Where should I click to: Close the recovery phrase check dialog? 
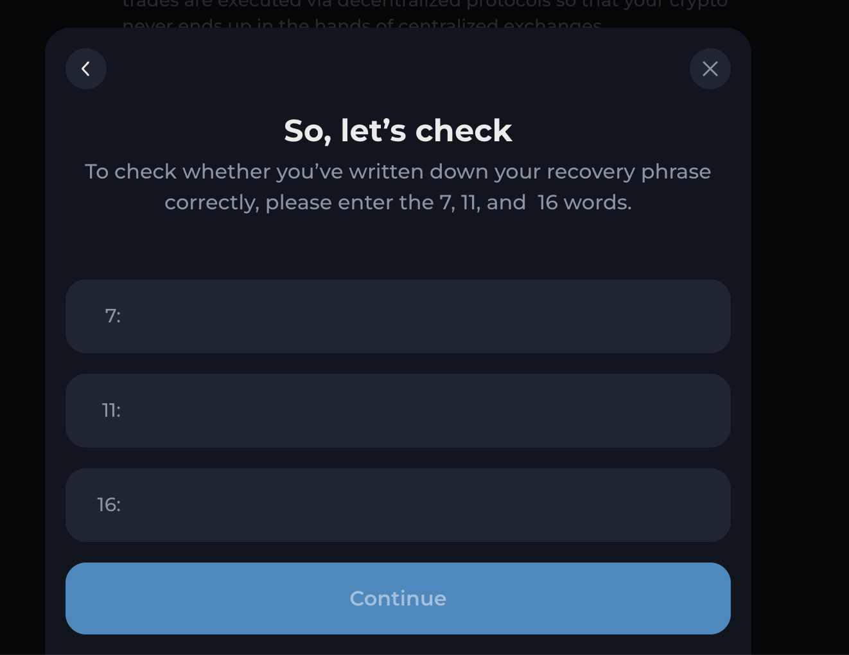pyautogui.click(x=710, y=69)
